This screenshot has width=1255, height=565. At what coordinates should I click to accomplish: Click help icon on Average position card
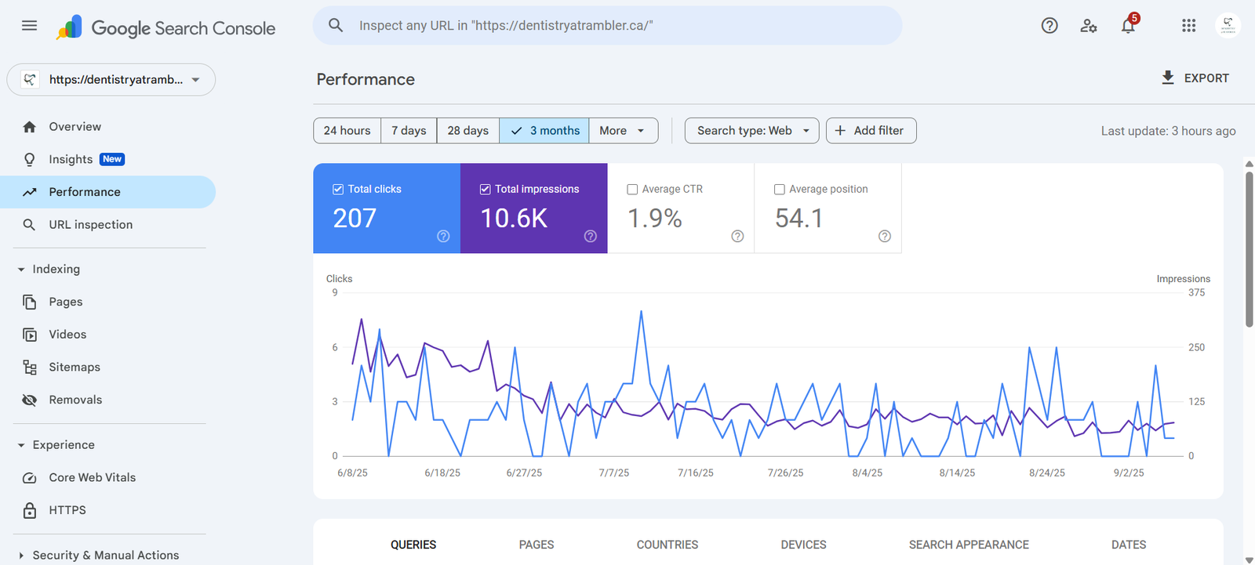coord(884,237)
